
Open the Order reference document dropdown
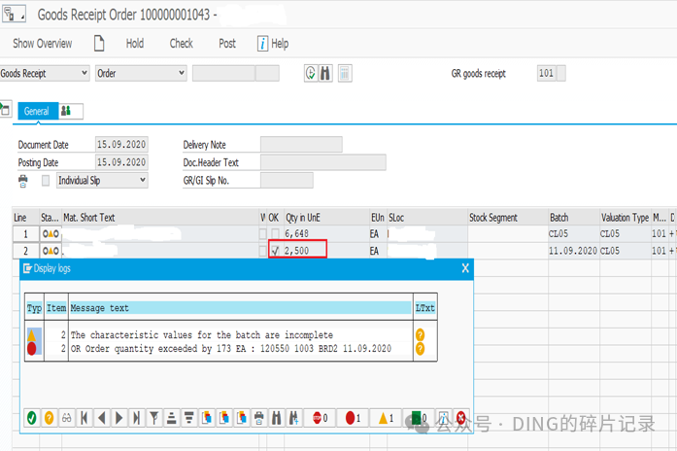[x=141, y=73]
